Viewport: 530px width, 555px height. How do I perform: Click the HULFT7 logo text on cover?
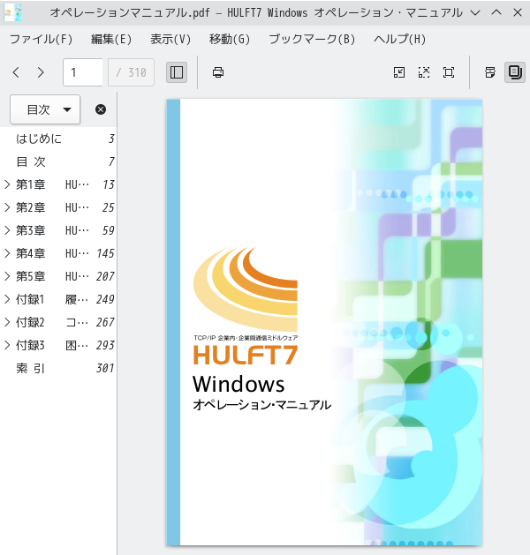coord(246,355)
